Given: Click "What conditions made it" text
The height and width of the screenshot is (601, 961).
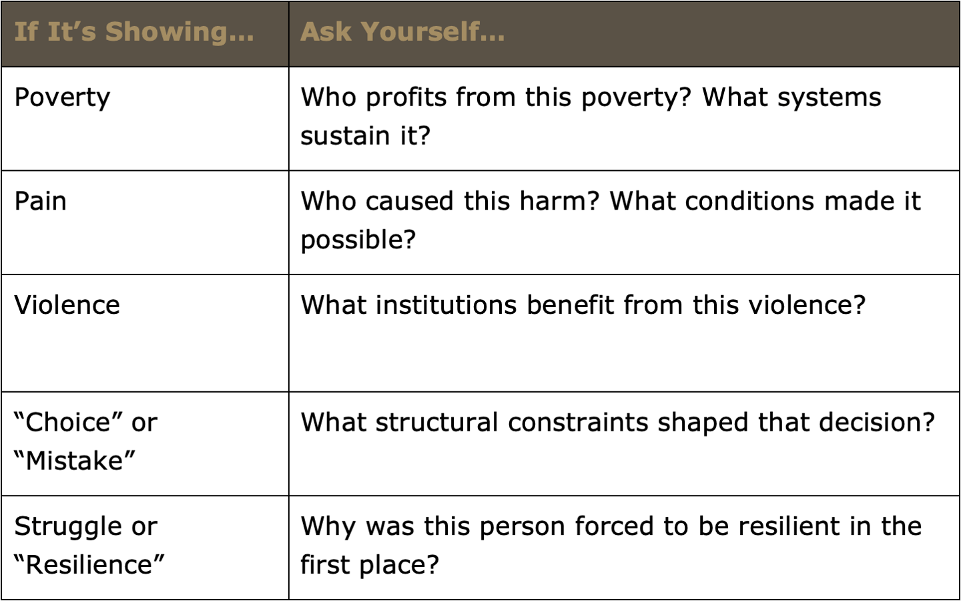Looking at the screenshot, I should (x=765, y=202).
